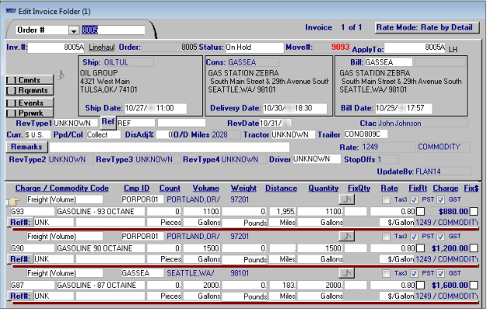Click the Quantity column header
This screenshot has width=487, height=309.
click(324, 188)
